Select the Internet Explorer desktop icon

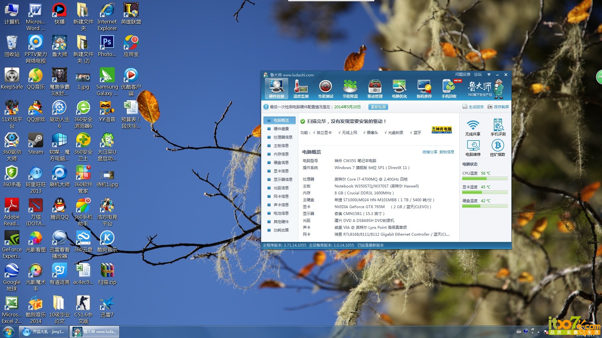point(107,17)
